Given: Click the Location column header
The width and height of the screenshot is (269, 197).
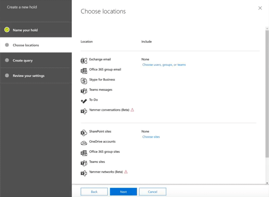Looking at the screenshot, I should [x=87, y=41].
